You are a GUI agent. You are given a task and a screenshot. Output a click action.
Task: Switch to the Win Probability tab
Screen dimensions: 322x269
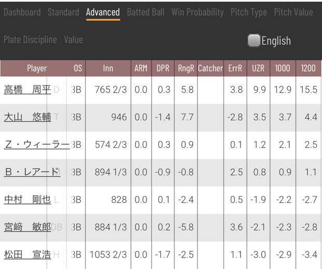point(197,12)
